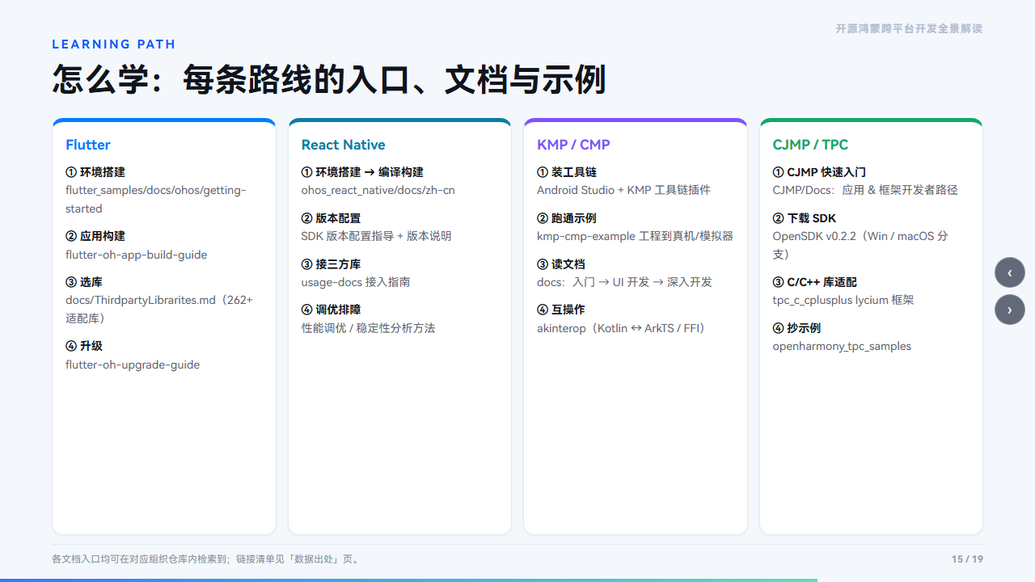Click docs/ThirdpartyLibrarites.md text
Screen dimensions: 1035x582
click(x=159, y=309)
